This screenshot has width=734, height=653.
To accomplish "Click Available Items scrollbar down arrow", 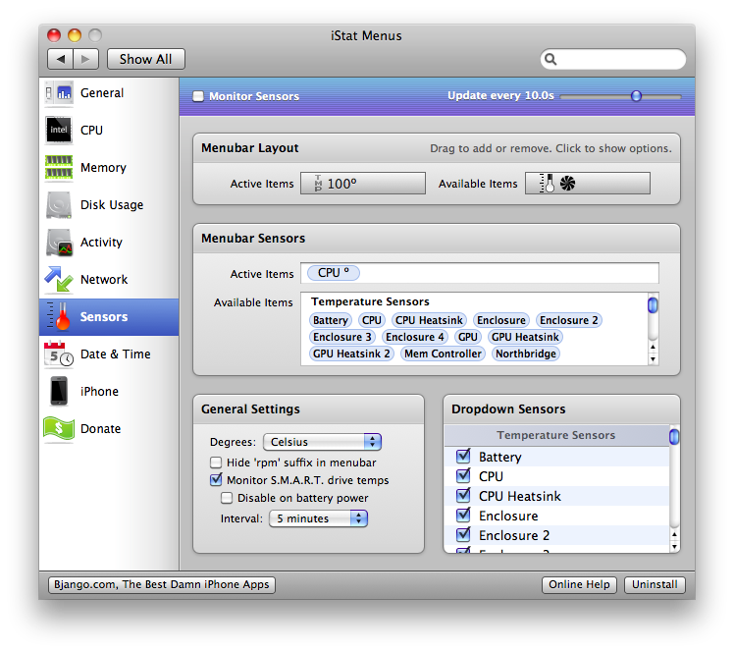I will click(653, 359).
